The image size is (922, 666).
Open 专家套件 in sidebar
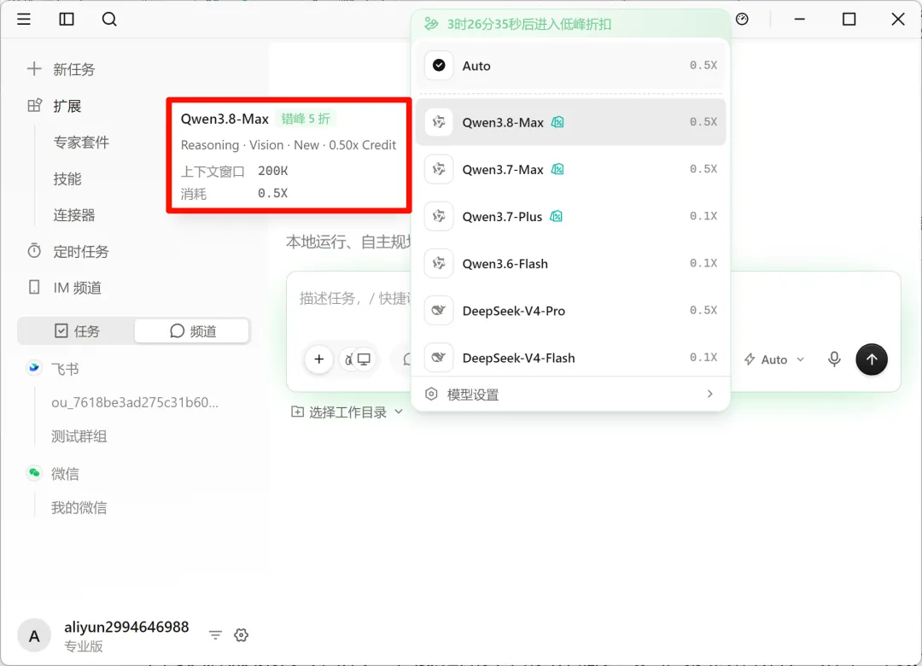click(x=81, y=142)
